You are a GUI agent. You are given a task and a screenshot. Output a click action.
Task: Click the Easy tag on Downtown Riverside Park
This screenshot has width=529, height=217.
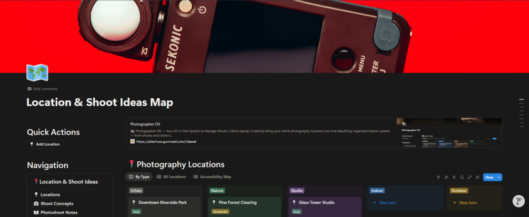136,212
